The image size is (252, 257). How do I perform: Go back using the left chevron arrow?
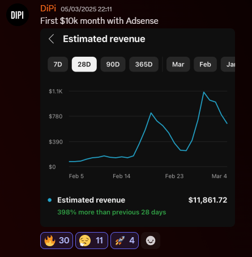click(52, 39)
